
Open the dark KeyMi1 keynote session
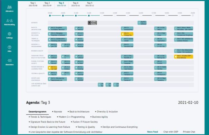pyautogui.click(x=92, y=23)
